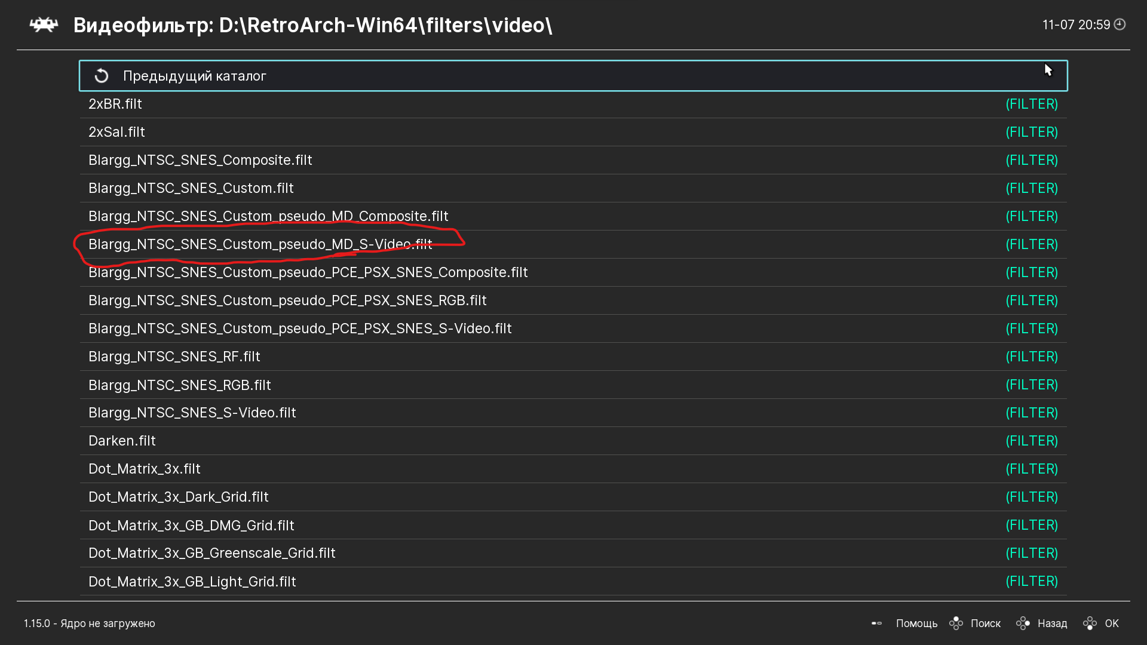The width and height of the screenshot is (1147, 645).
Task: Select Dot_Matrix_3x_GB_Greenscale_Grid.filt
Action: 211,553
